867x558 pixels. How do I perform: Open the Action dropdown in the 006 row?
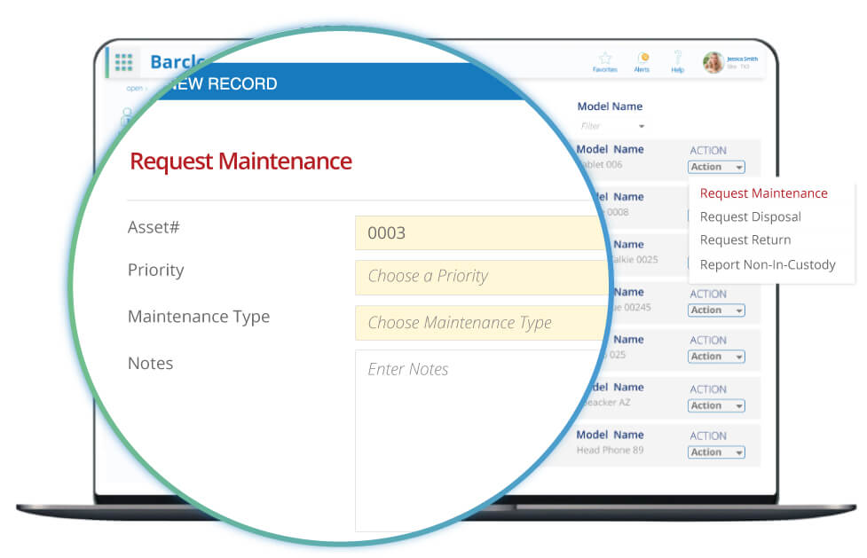point(716,167)
